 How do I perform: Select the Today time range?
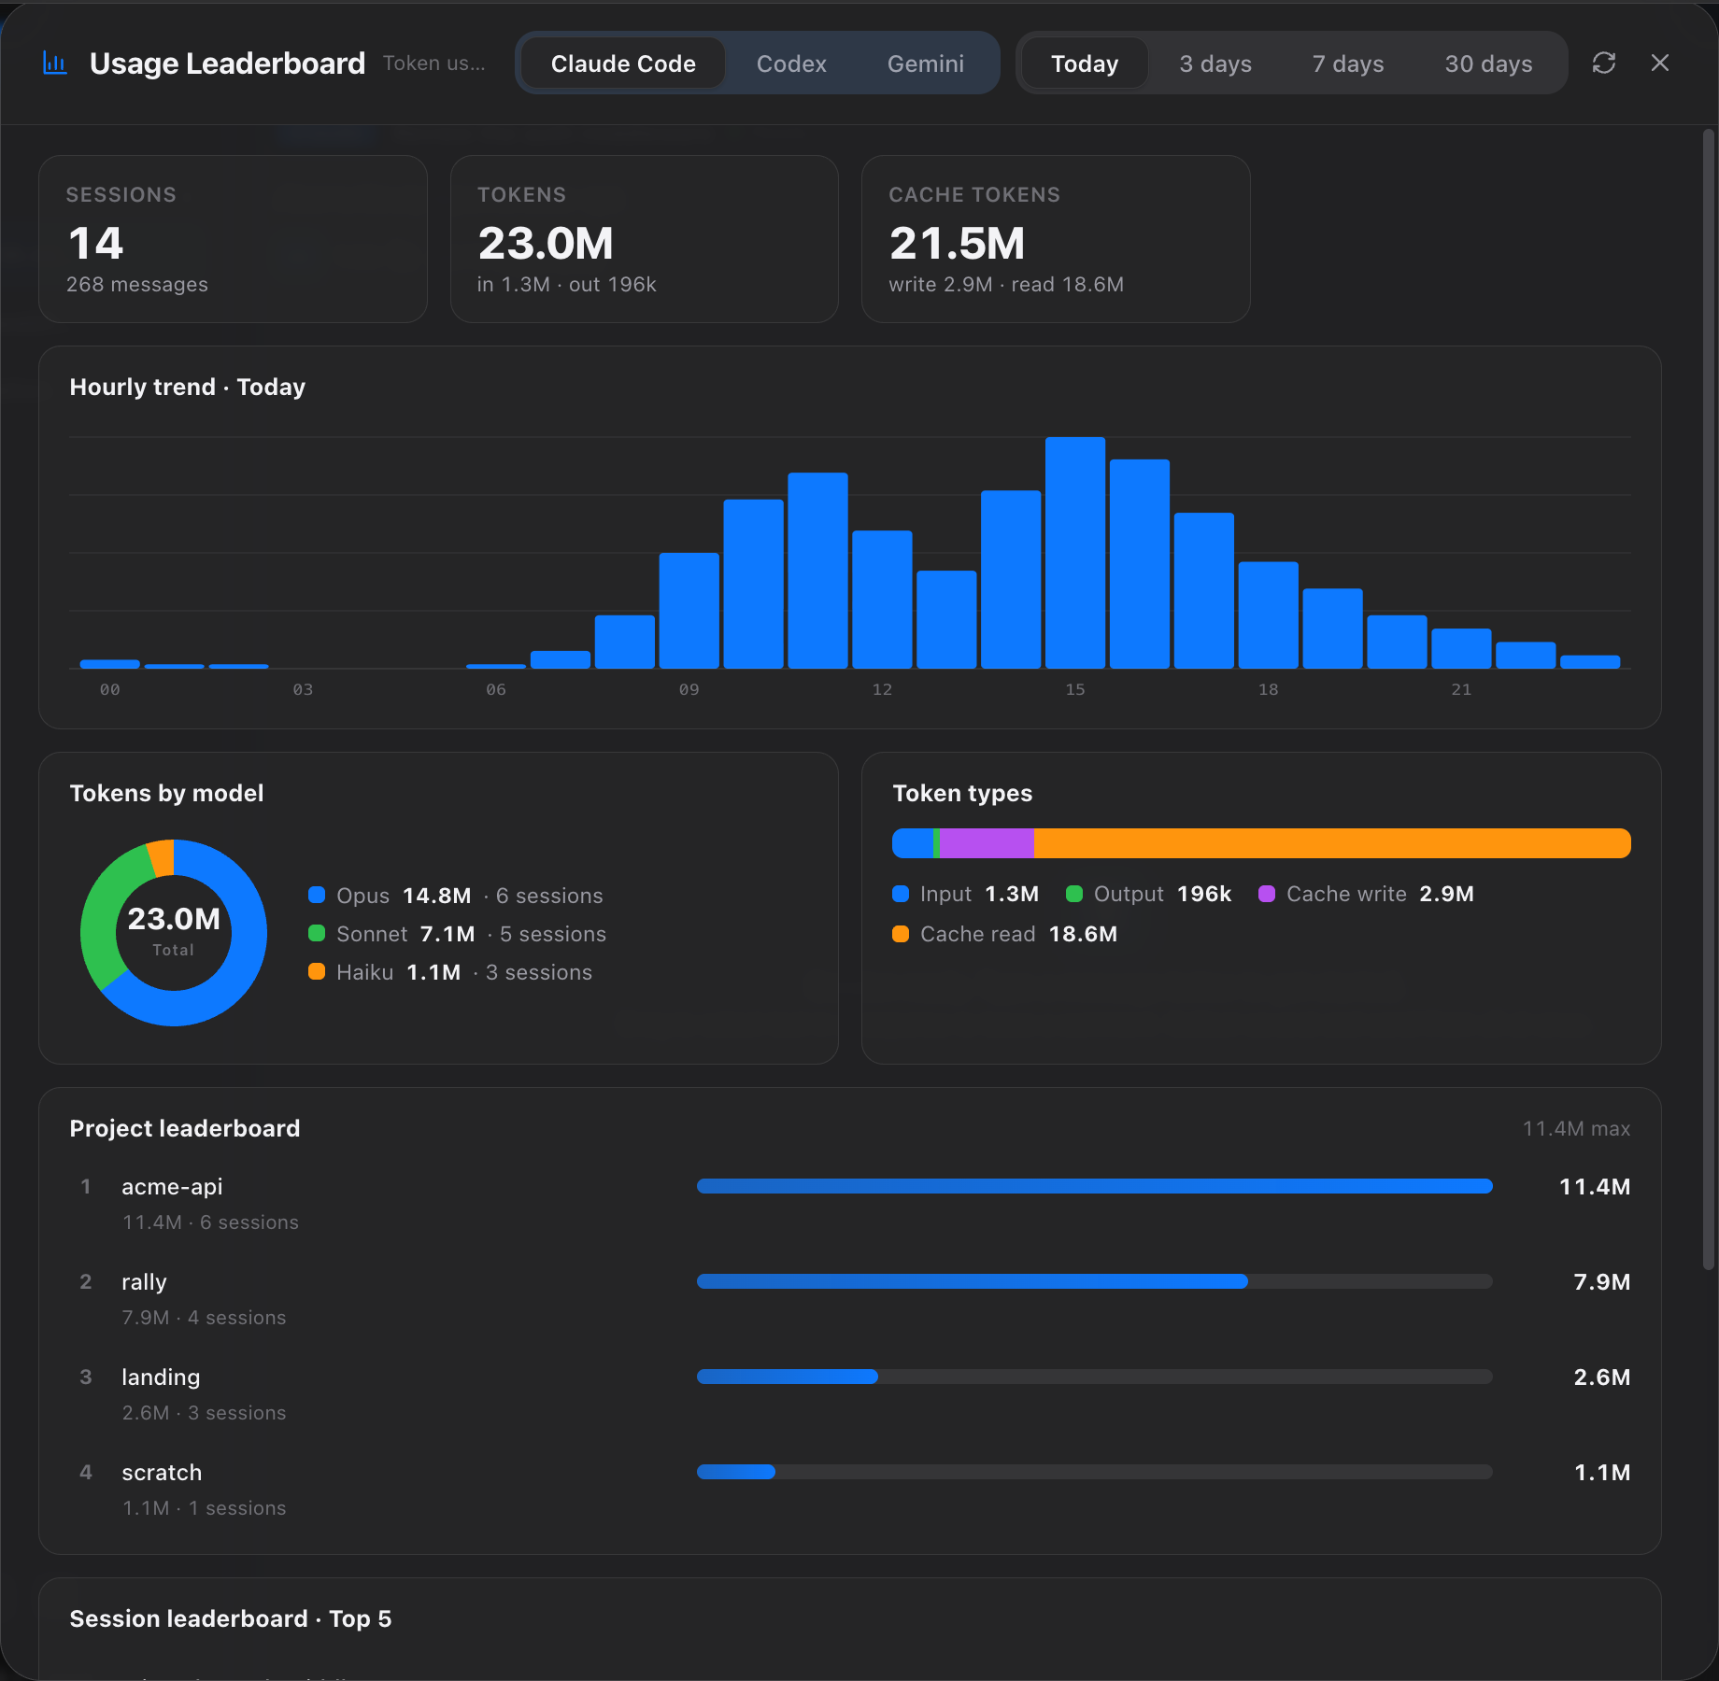1084,64
